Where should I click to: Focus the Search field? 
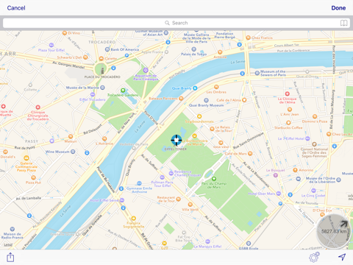point(176,23)
